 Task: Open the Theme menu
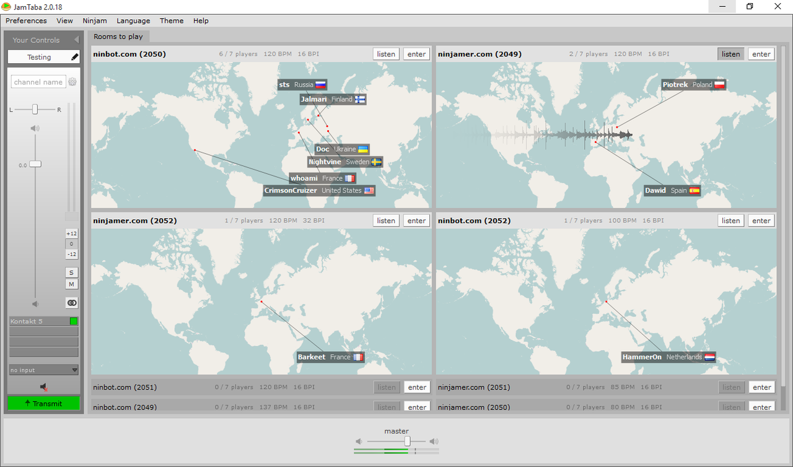pyautogui.click(x=172, y=20)
